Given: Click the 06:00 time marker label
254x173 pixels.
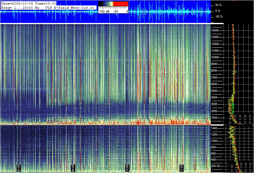Looking at the screenshot, I should (19, 168).
